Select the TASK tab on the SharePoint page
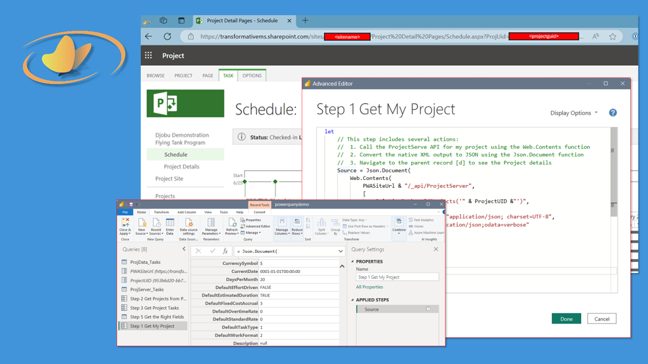The width and height of the screenshot is (648, 364). pos(228,75)
